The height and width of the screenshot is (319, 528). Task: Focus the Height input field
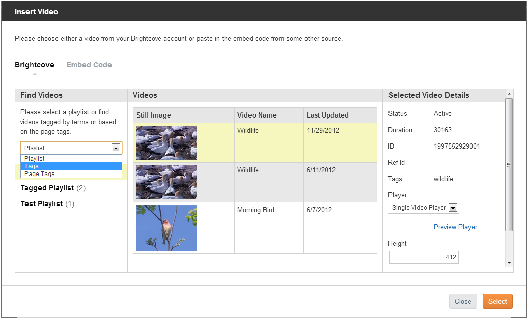[424, 257]
